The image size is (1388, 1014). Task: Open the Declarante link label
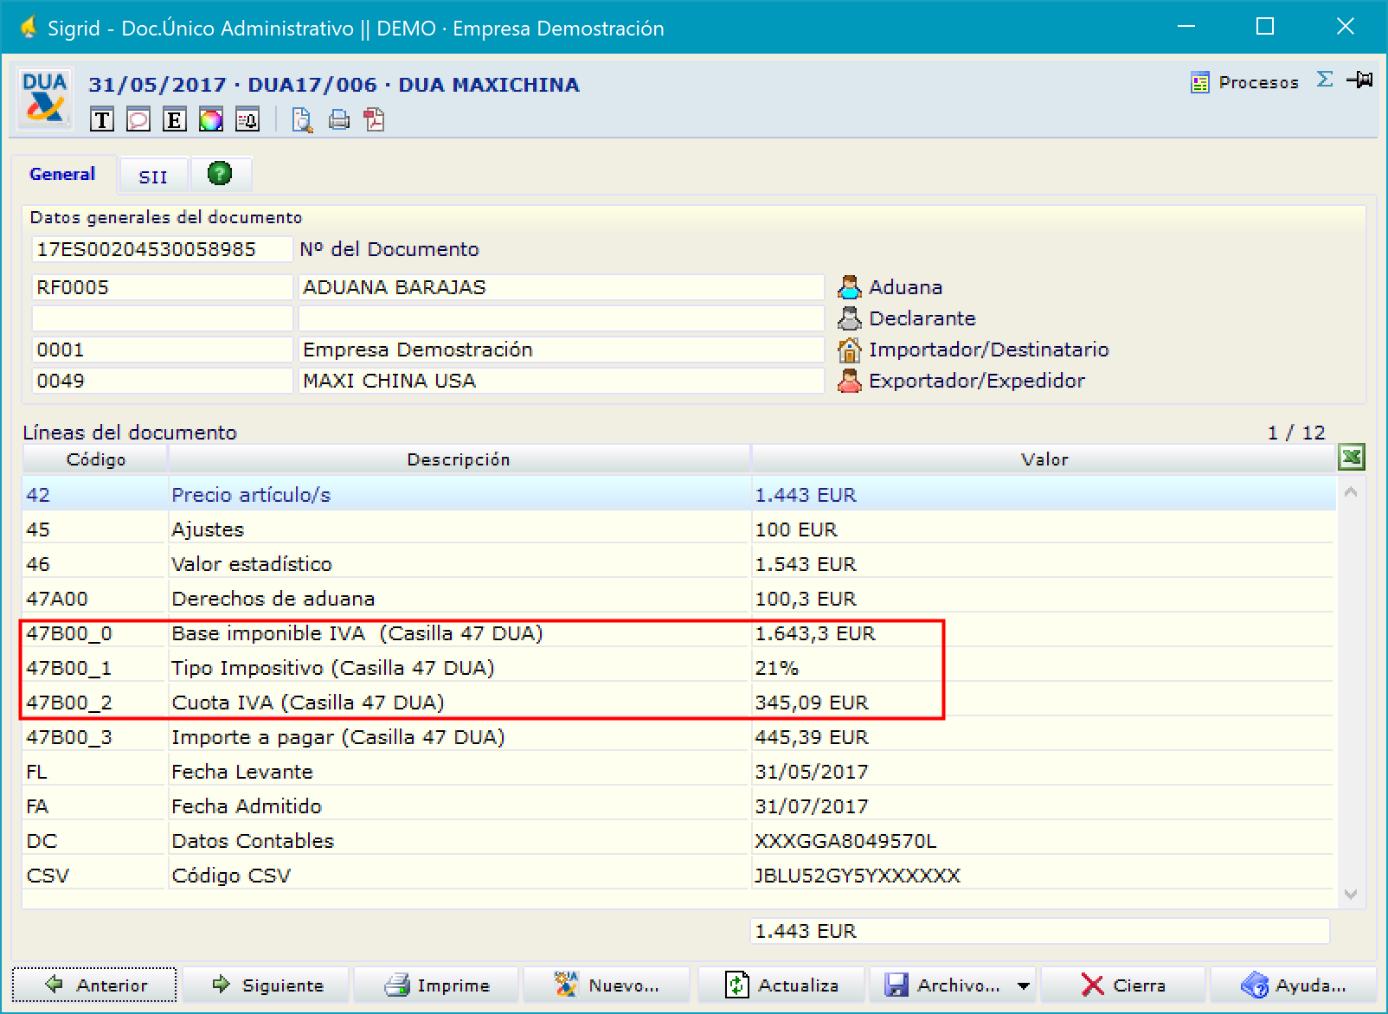coord(922,318)
